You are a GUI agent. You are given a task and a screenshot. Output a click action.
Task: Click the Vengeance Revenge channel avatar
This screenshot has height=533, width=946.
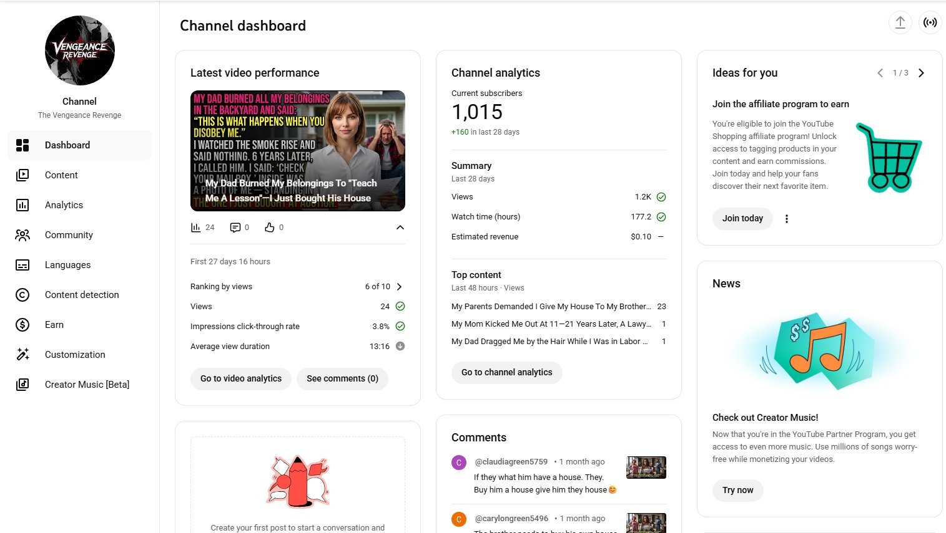[80, 50]
